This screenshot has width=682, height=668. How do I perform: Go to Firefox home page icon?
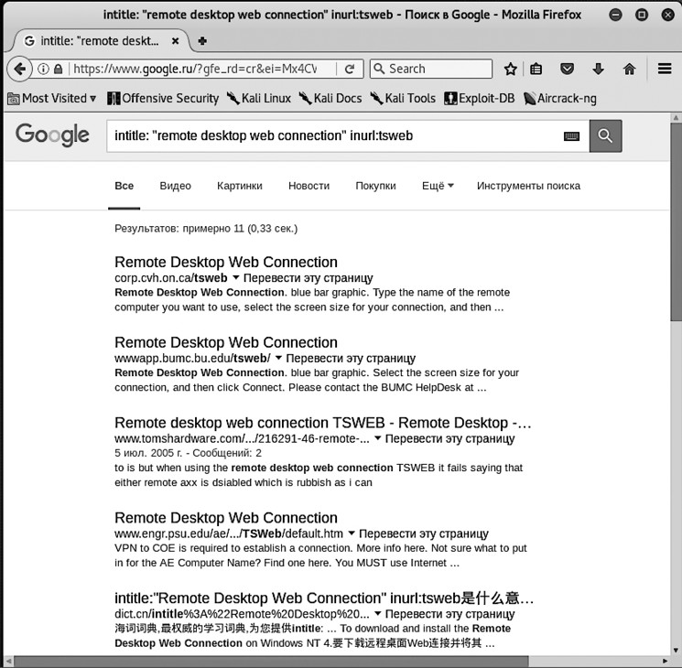pos(629,69)
